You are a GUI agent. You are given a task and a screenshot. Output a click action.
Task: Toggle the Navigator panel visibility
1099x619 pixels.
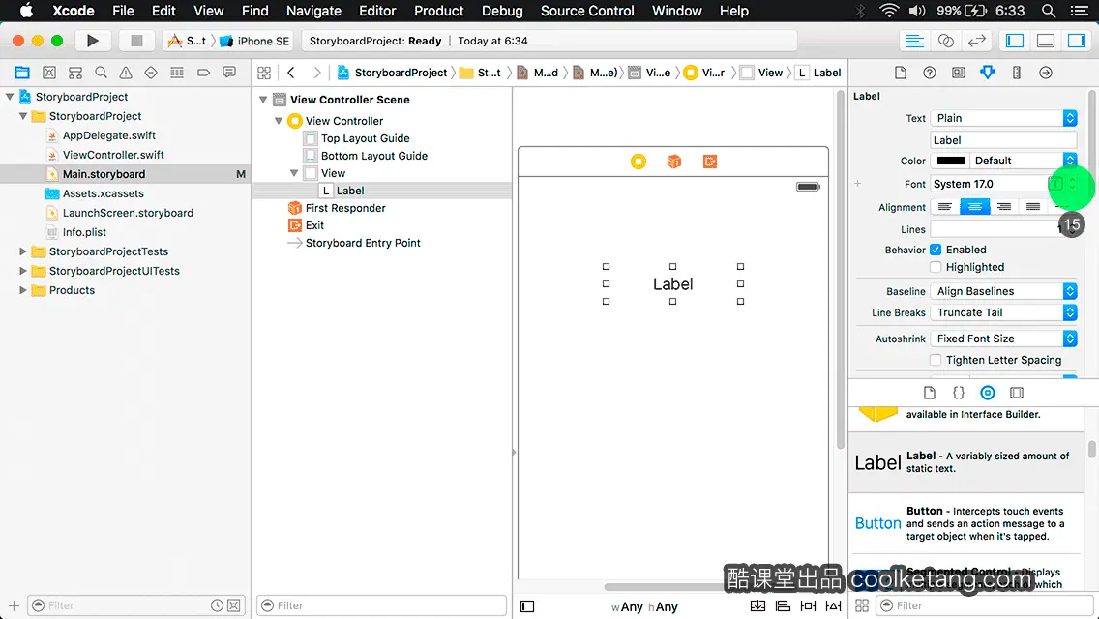tap(1014, 41)
